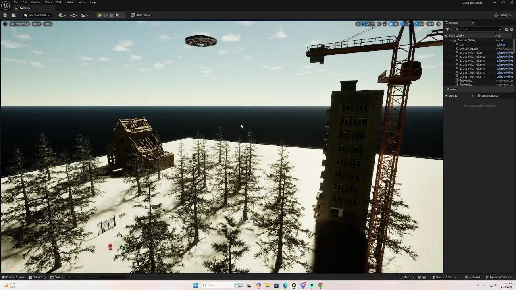Start Play in Editor with the green play button
516x290 pixels.
coord(100,15)
